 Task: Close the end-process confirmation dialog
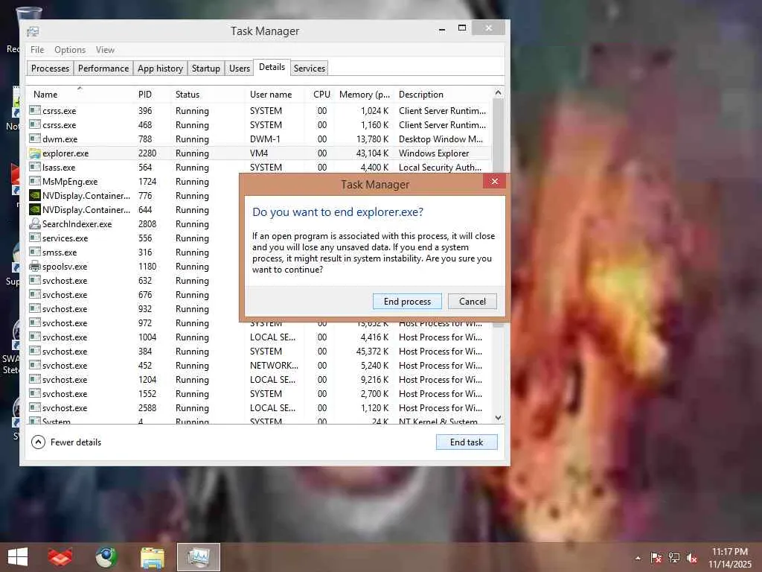tap(494, 182)
